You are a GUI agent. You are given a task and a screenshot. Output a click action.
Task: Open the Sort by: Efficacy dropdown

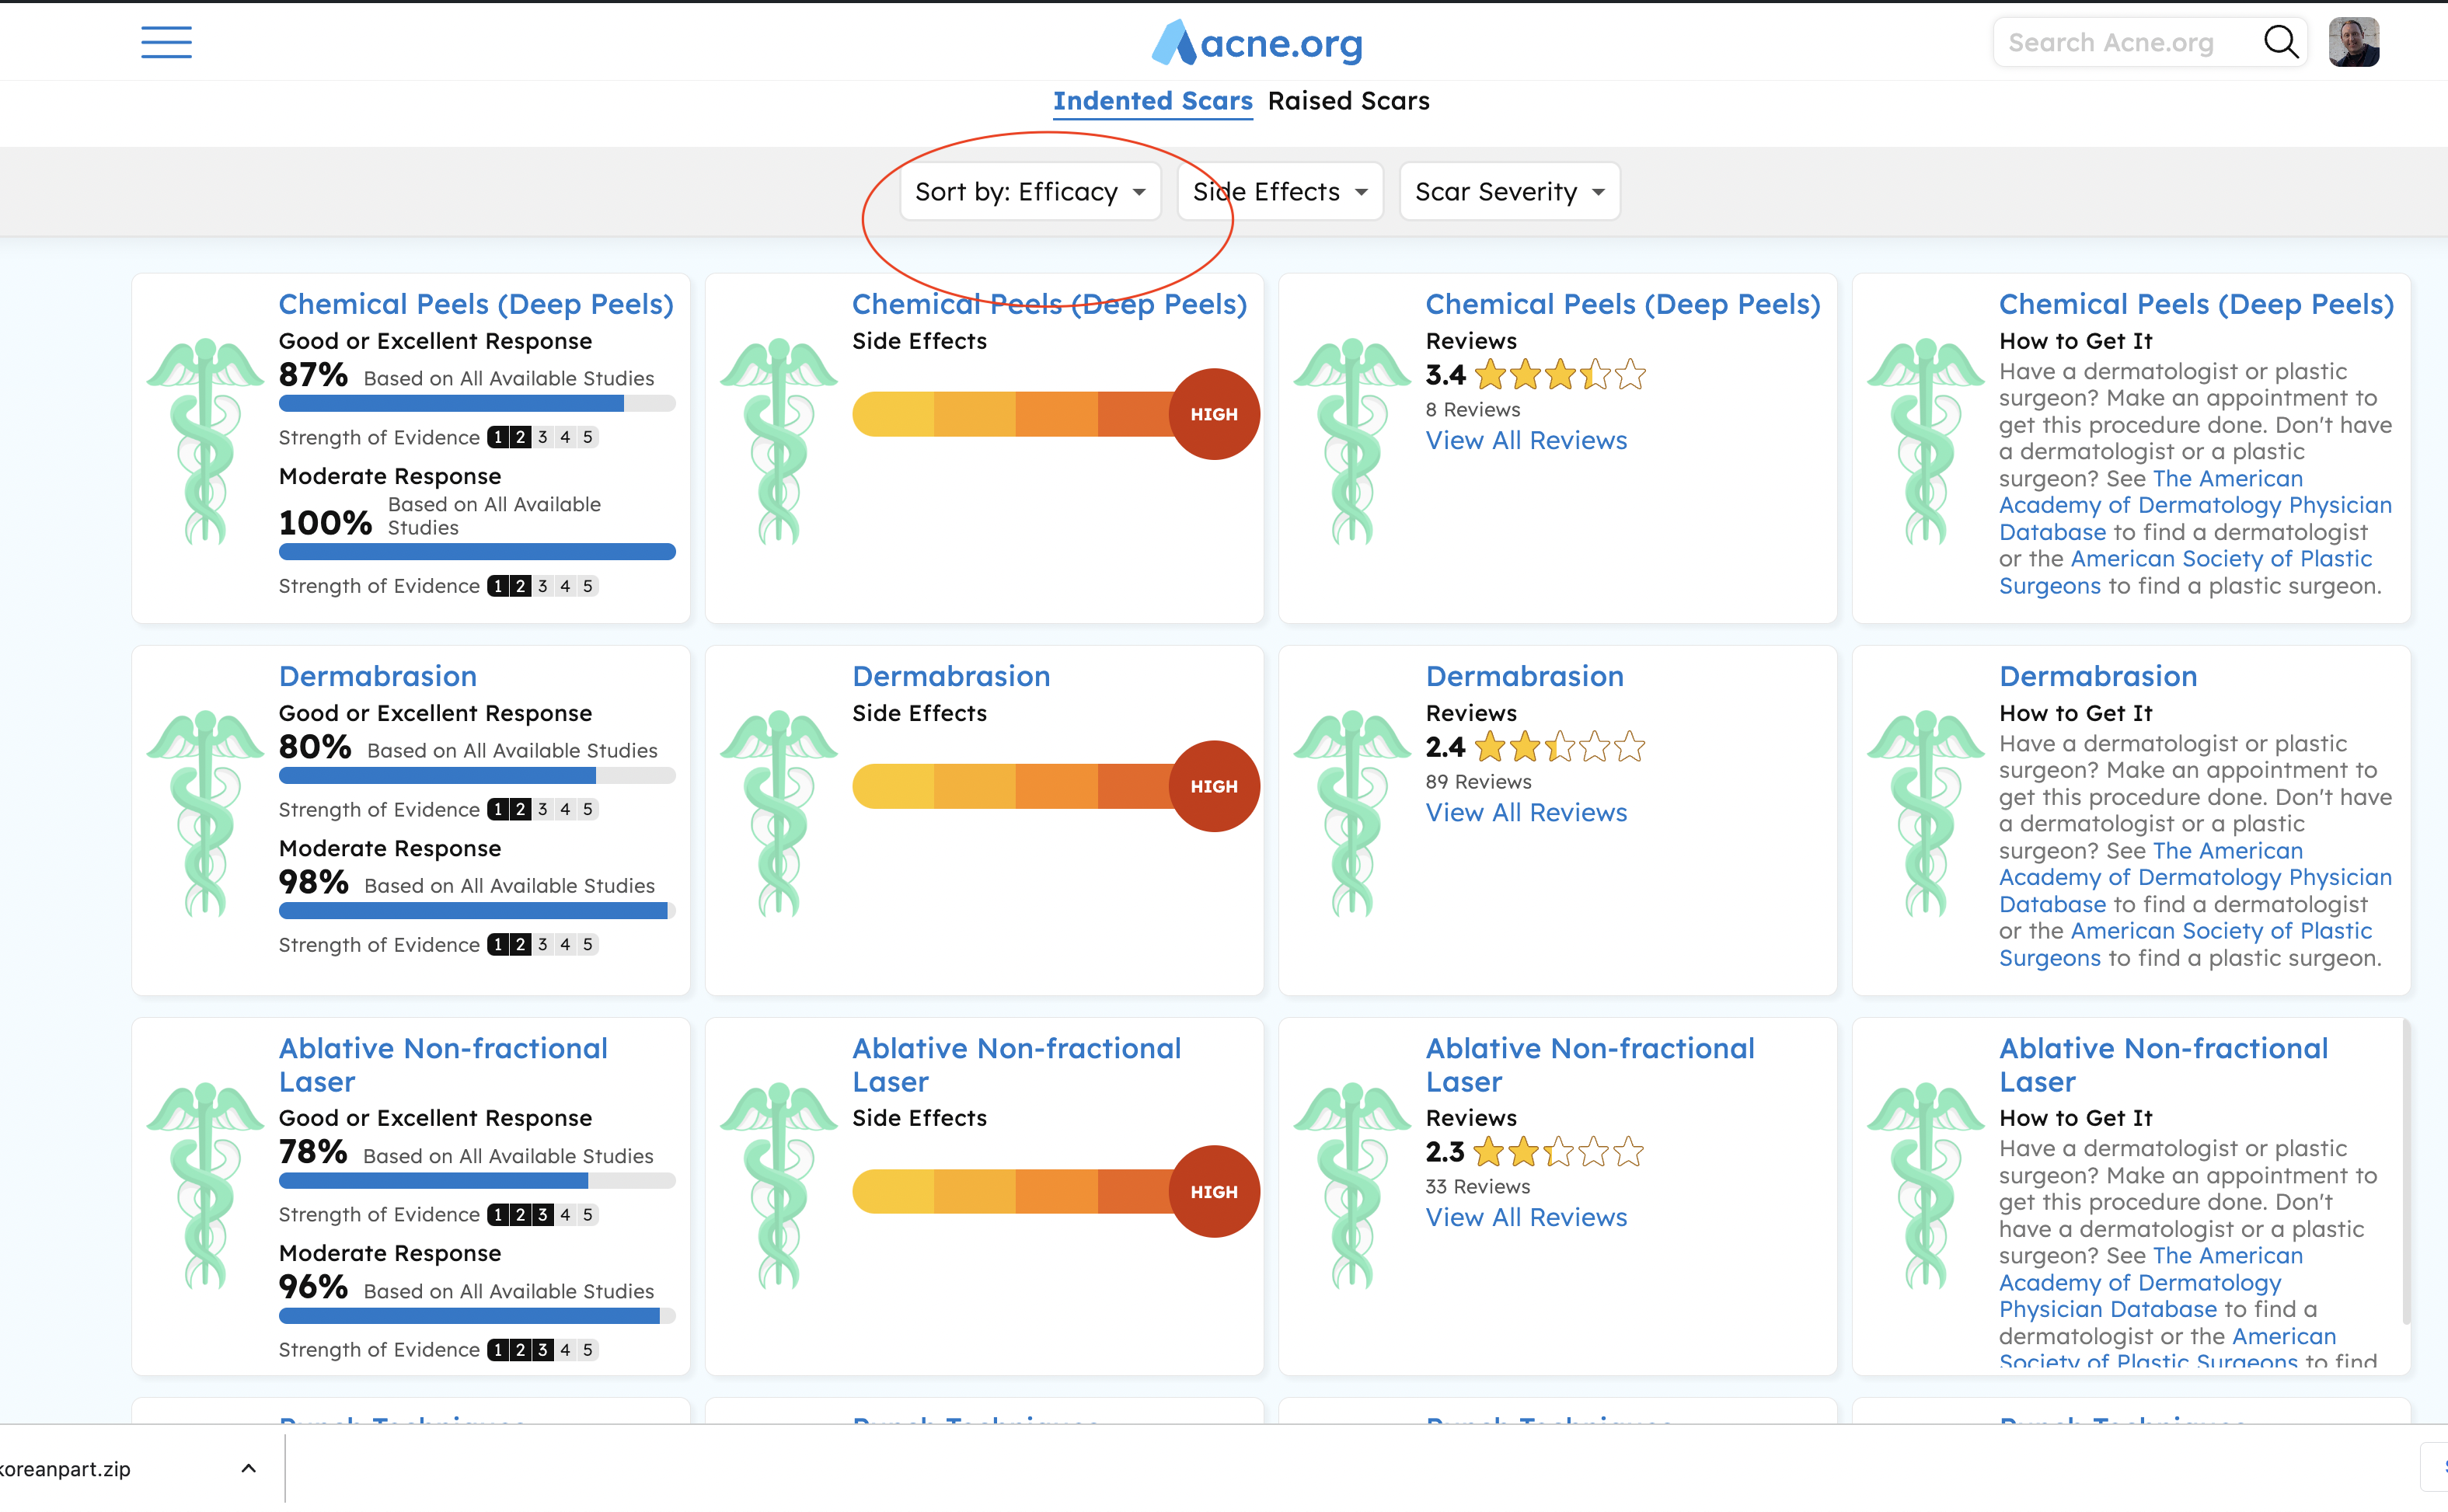(1030, 191)
